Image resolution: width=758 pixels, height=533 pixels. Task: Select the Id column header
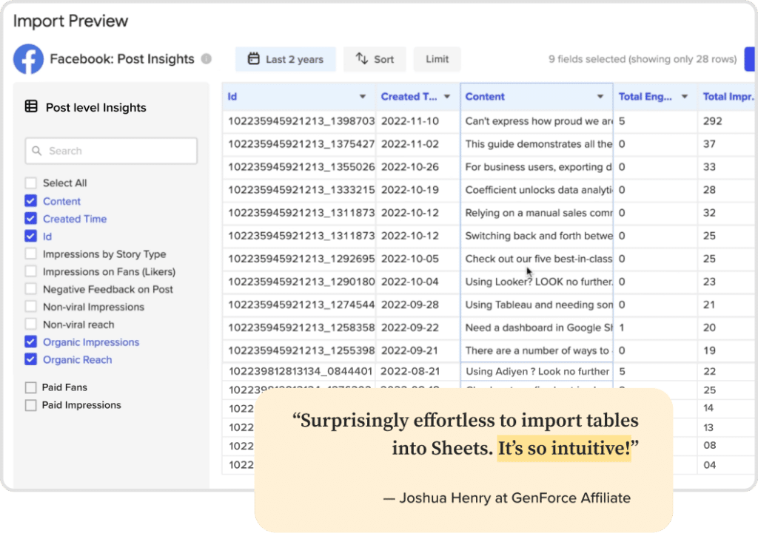point(299,97)
